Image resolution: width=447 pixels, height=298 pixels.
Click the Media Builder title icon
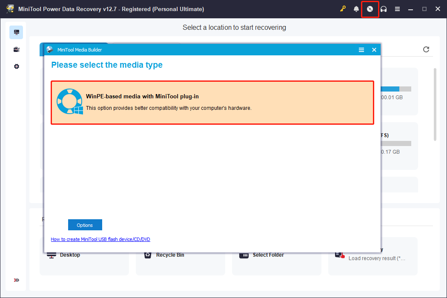point(50,50)
